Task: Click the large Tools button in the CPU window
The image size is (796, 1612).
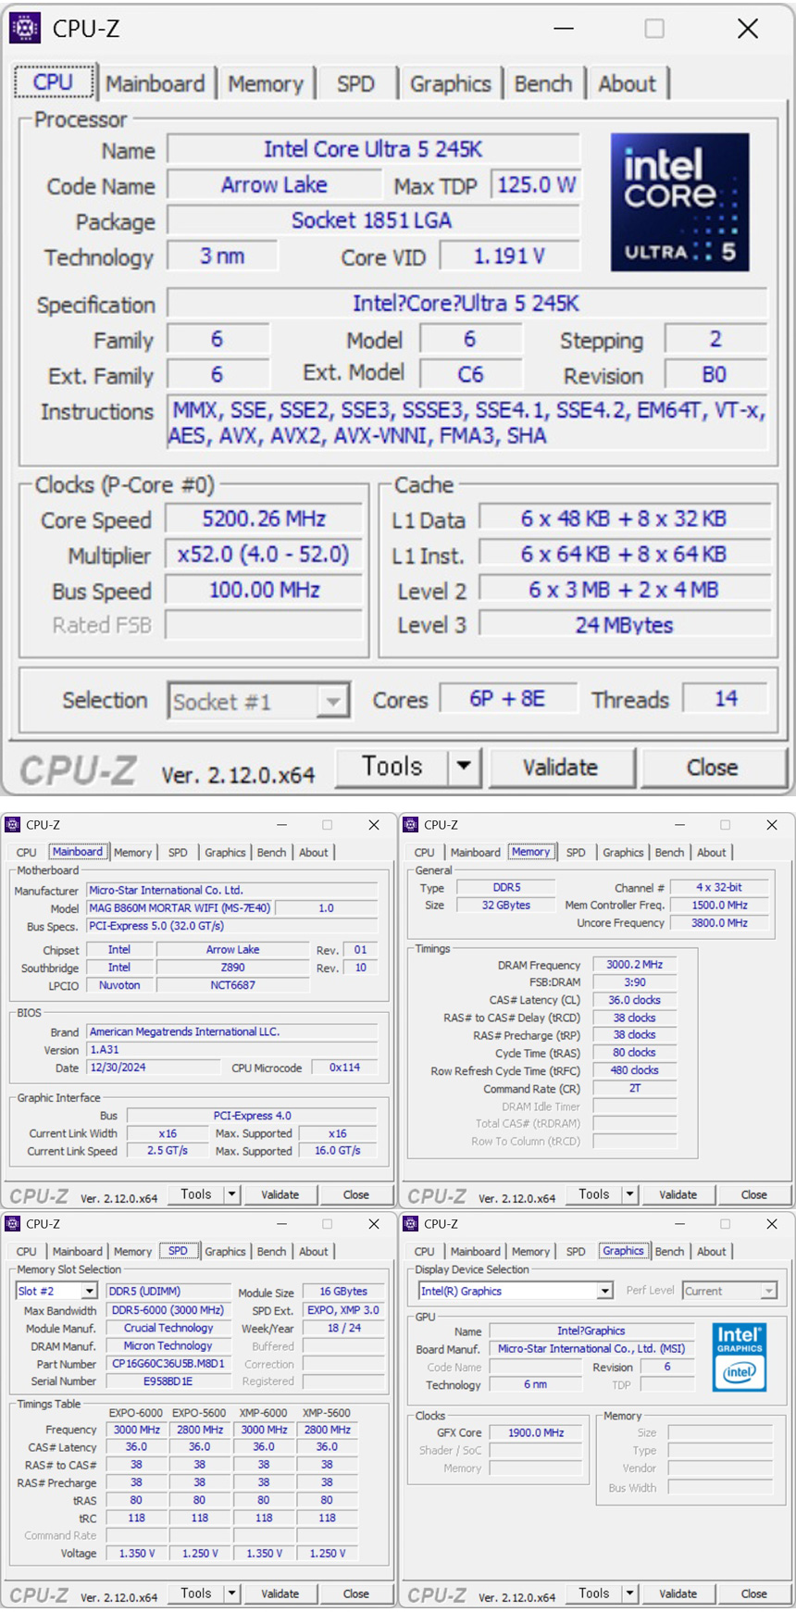Action: [x=392, y=767]
